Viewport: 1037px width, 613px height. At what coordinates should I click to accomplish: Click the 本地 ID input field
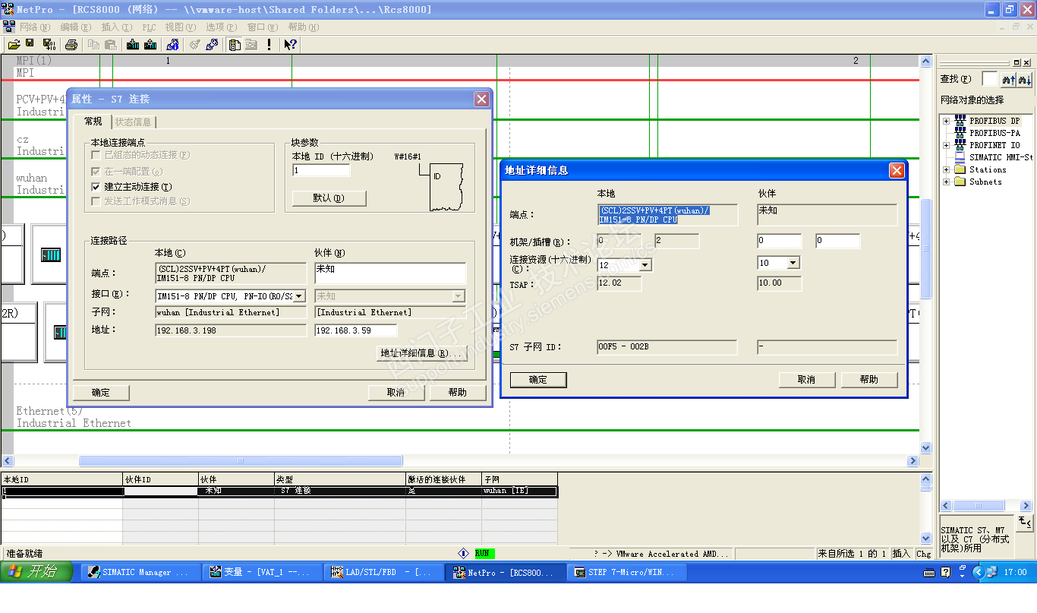click(321, 171)
